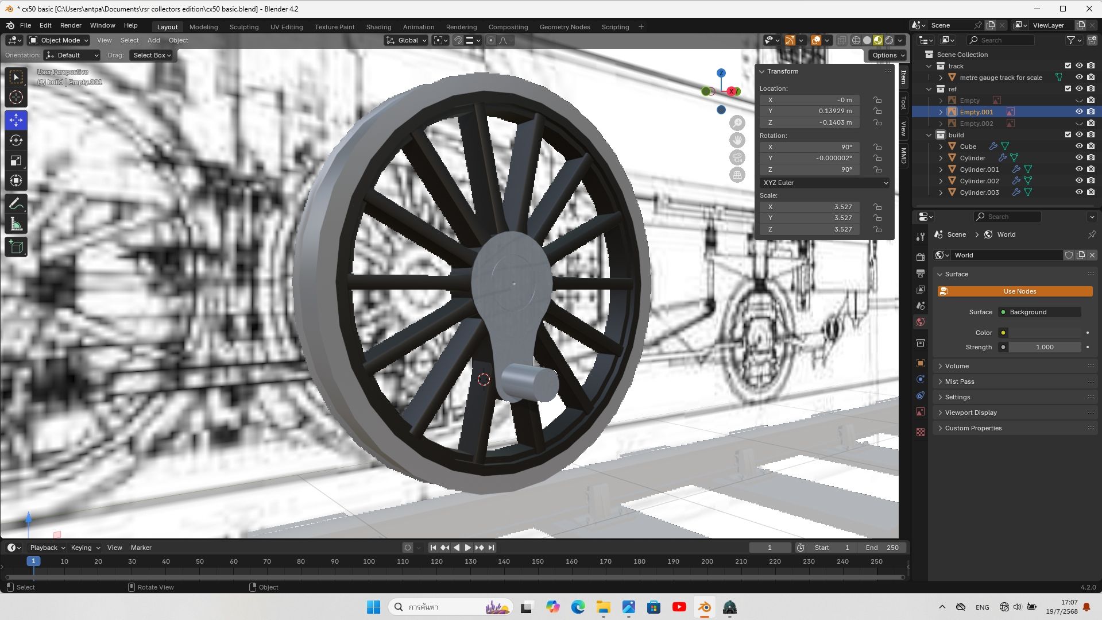Click the Strength value slider
This screenshot has height=620, width=1102.
[x=1045, y=347]
